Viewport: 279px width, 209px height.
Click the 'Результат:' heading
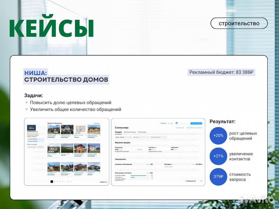pyautogui.click(x=222, y=122)
